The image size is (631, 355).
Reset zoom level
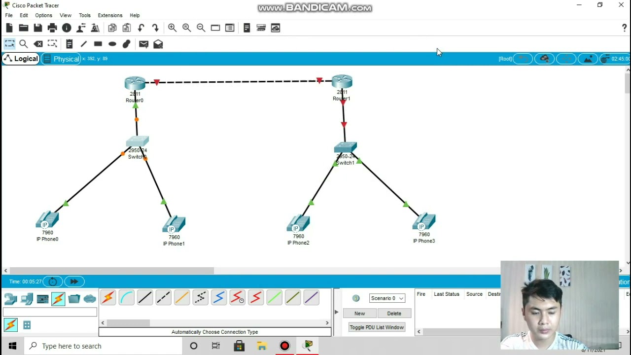(186, 28)
